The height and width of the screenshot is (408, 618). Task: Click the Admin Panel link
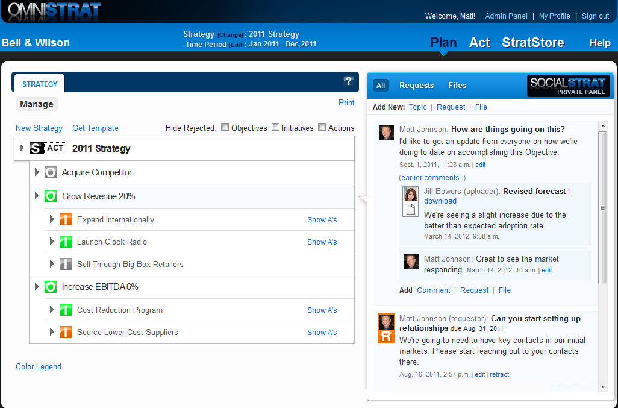[x=506, y=16]
